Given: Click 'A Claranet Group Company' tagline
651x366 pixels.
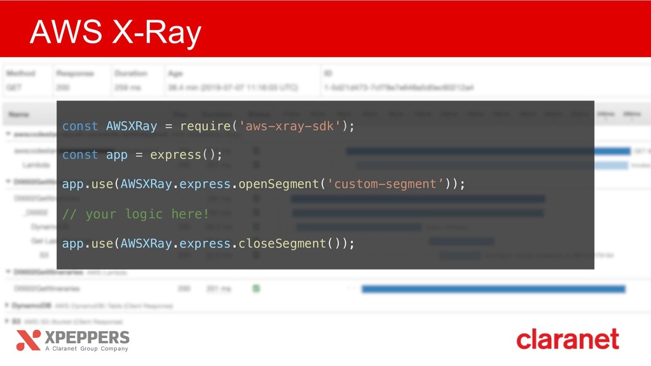Looking at the screenshot, I should tap(86, 349).
